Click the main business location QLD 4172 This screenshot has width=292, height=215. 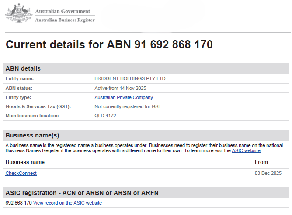pyautogui.click(x=105, y=116)
